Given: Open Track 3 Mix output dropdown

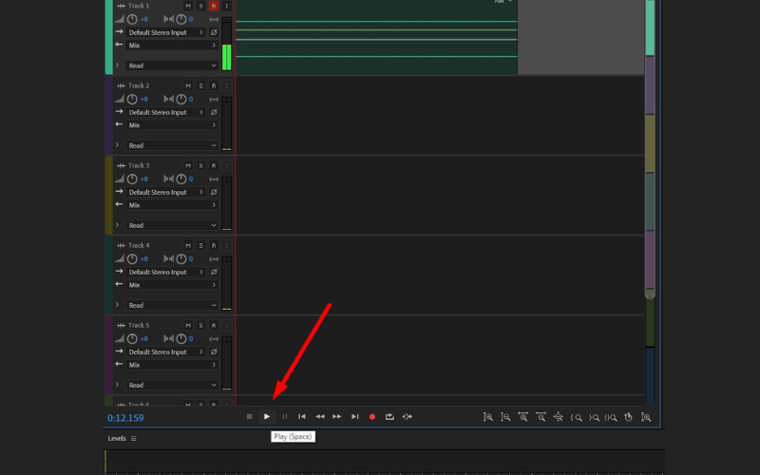Looking at the screenshot, I should coord(171,205).
